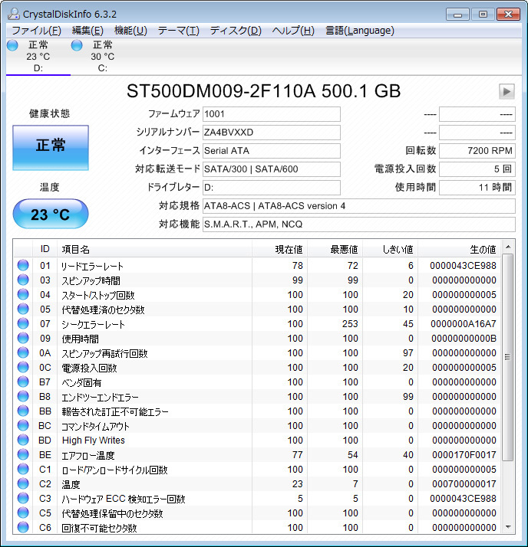Click status icon of row 01 リードエラーレート
Image resolution: width=528 pixels, height=547 pixels.
coord(23,265)
